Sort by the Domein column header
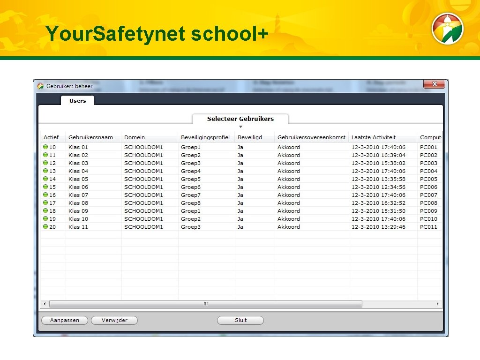Screen dimensions: 480x360 tap(150, 137)
